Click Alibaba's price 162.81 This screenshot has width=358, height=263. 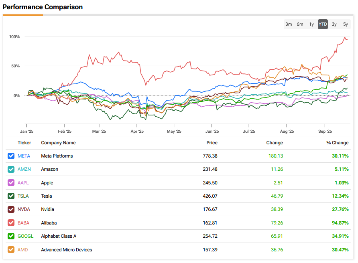(x=210, y=223)
